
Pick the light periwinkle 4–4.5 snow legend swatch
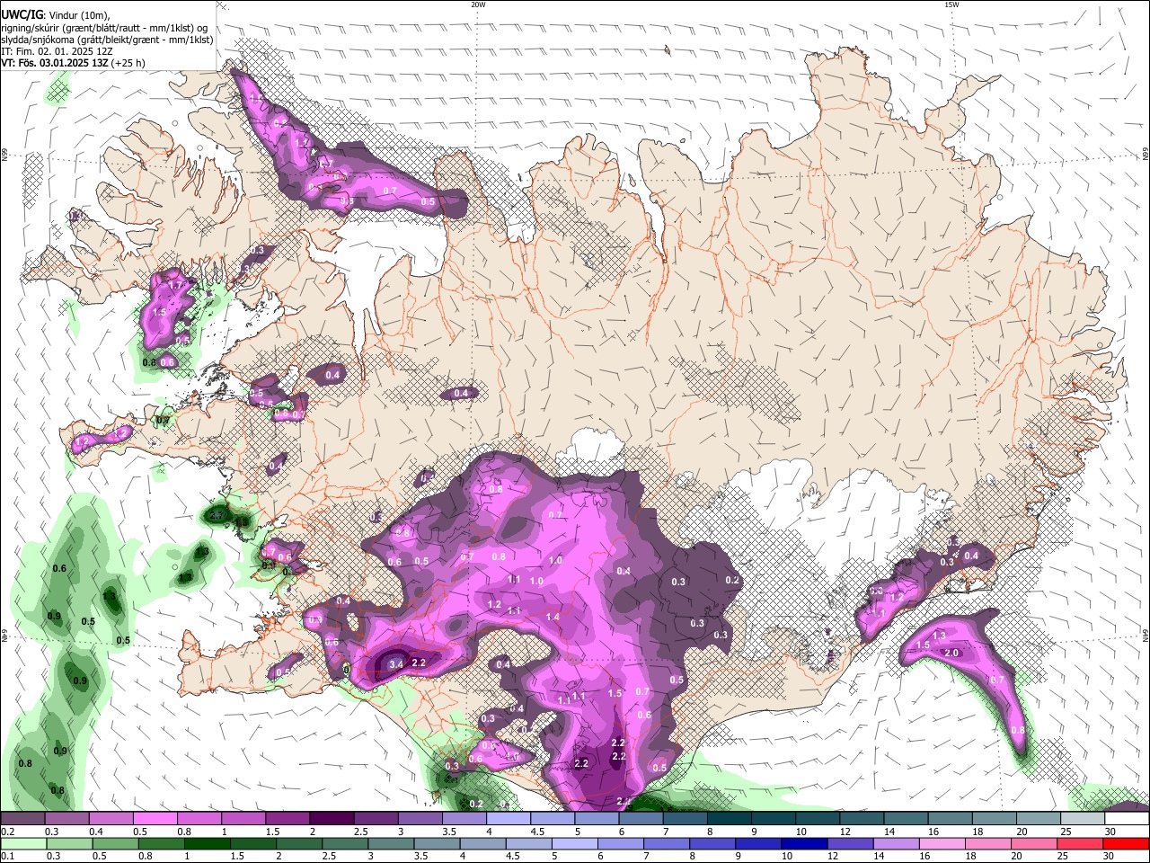pos(509,819)
